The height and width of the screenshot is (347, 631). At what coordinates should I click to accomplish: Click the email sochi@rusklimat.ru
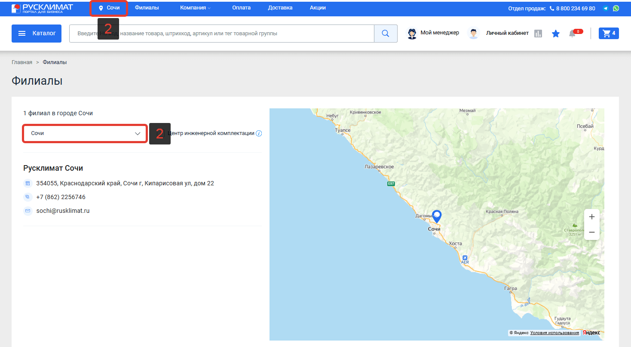pos(63,211)
